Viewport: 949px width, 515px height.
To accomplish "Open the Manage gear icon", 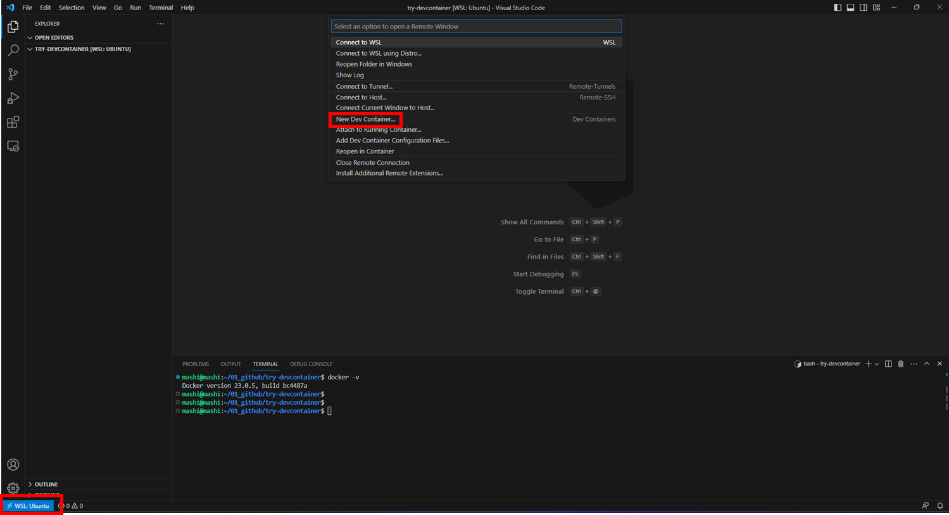I will (x=13, y=488).
